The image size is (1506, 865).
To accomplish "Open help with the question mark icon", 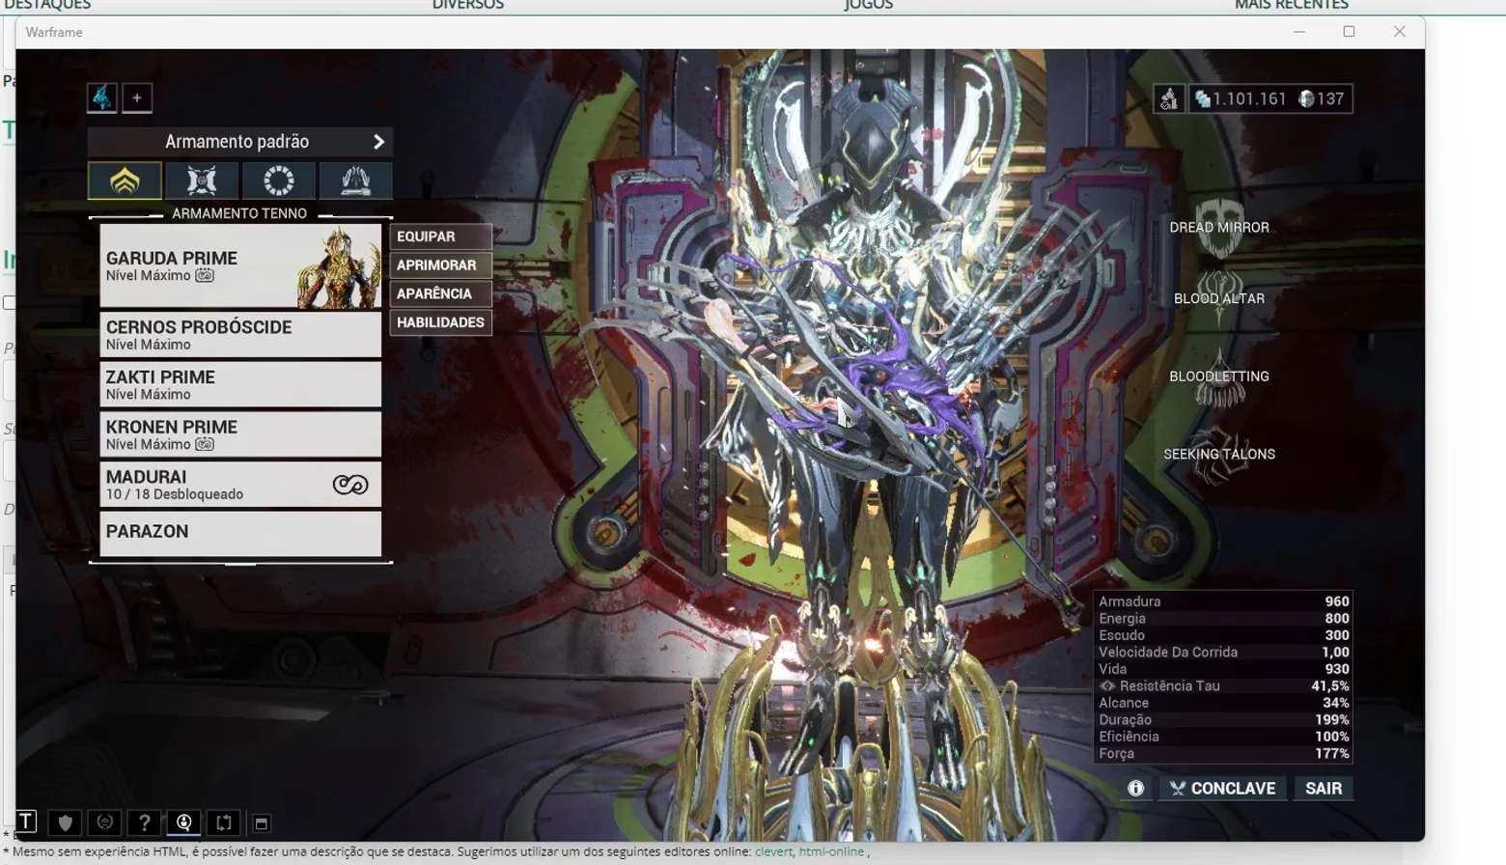I will (145, 823).
